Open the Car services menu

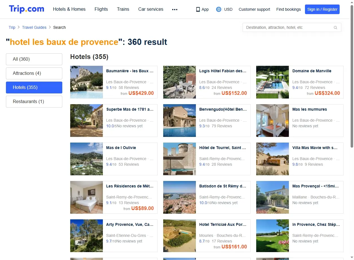pyautogui.click(x=151, y=9)
